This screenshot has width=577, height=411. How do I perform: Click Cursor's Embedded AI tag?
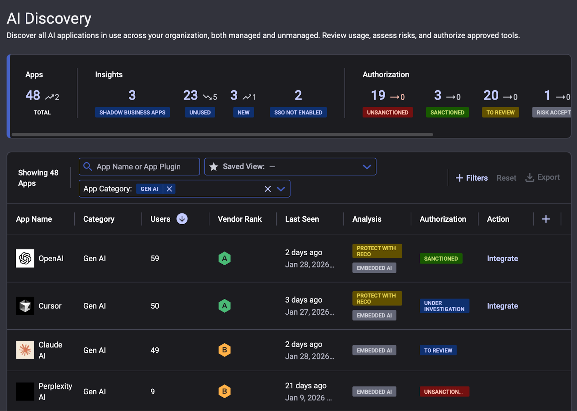coord(374,315)
